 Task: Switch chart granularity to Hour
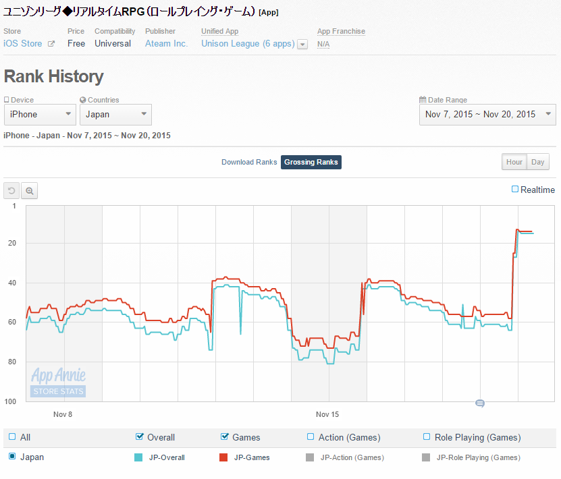[x=514, y=162]
